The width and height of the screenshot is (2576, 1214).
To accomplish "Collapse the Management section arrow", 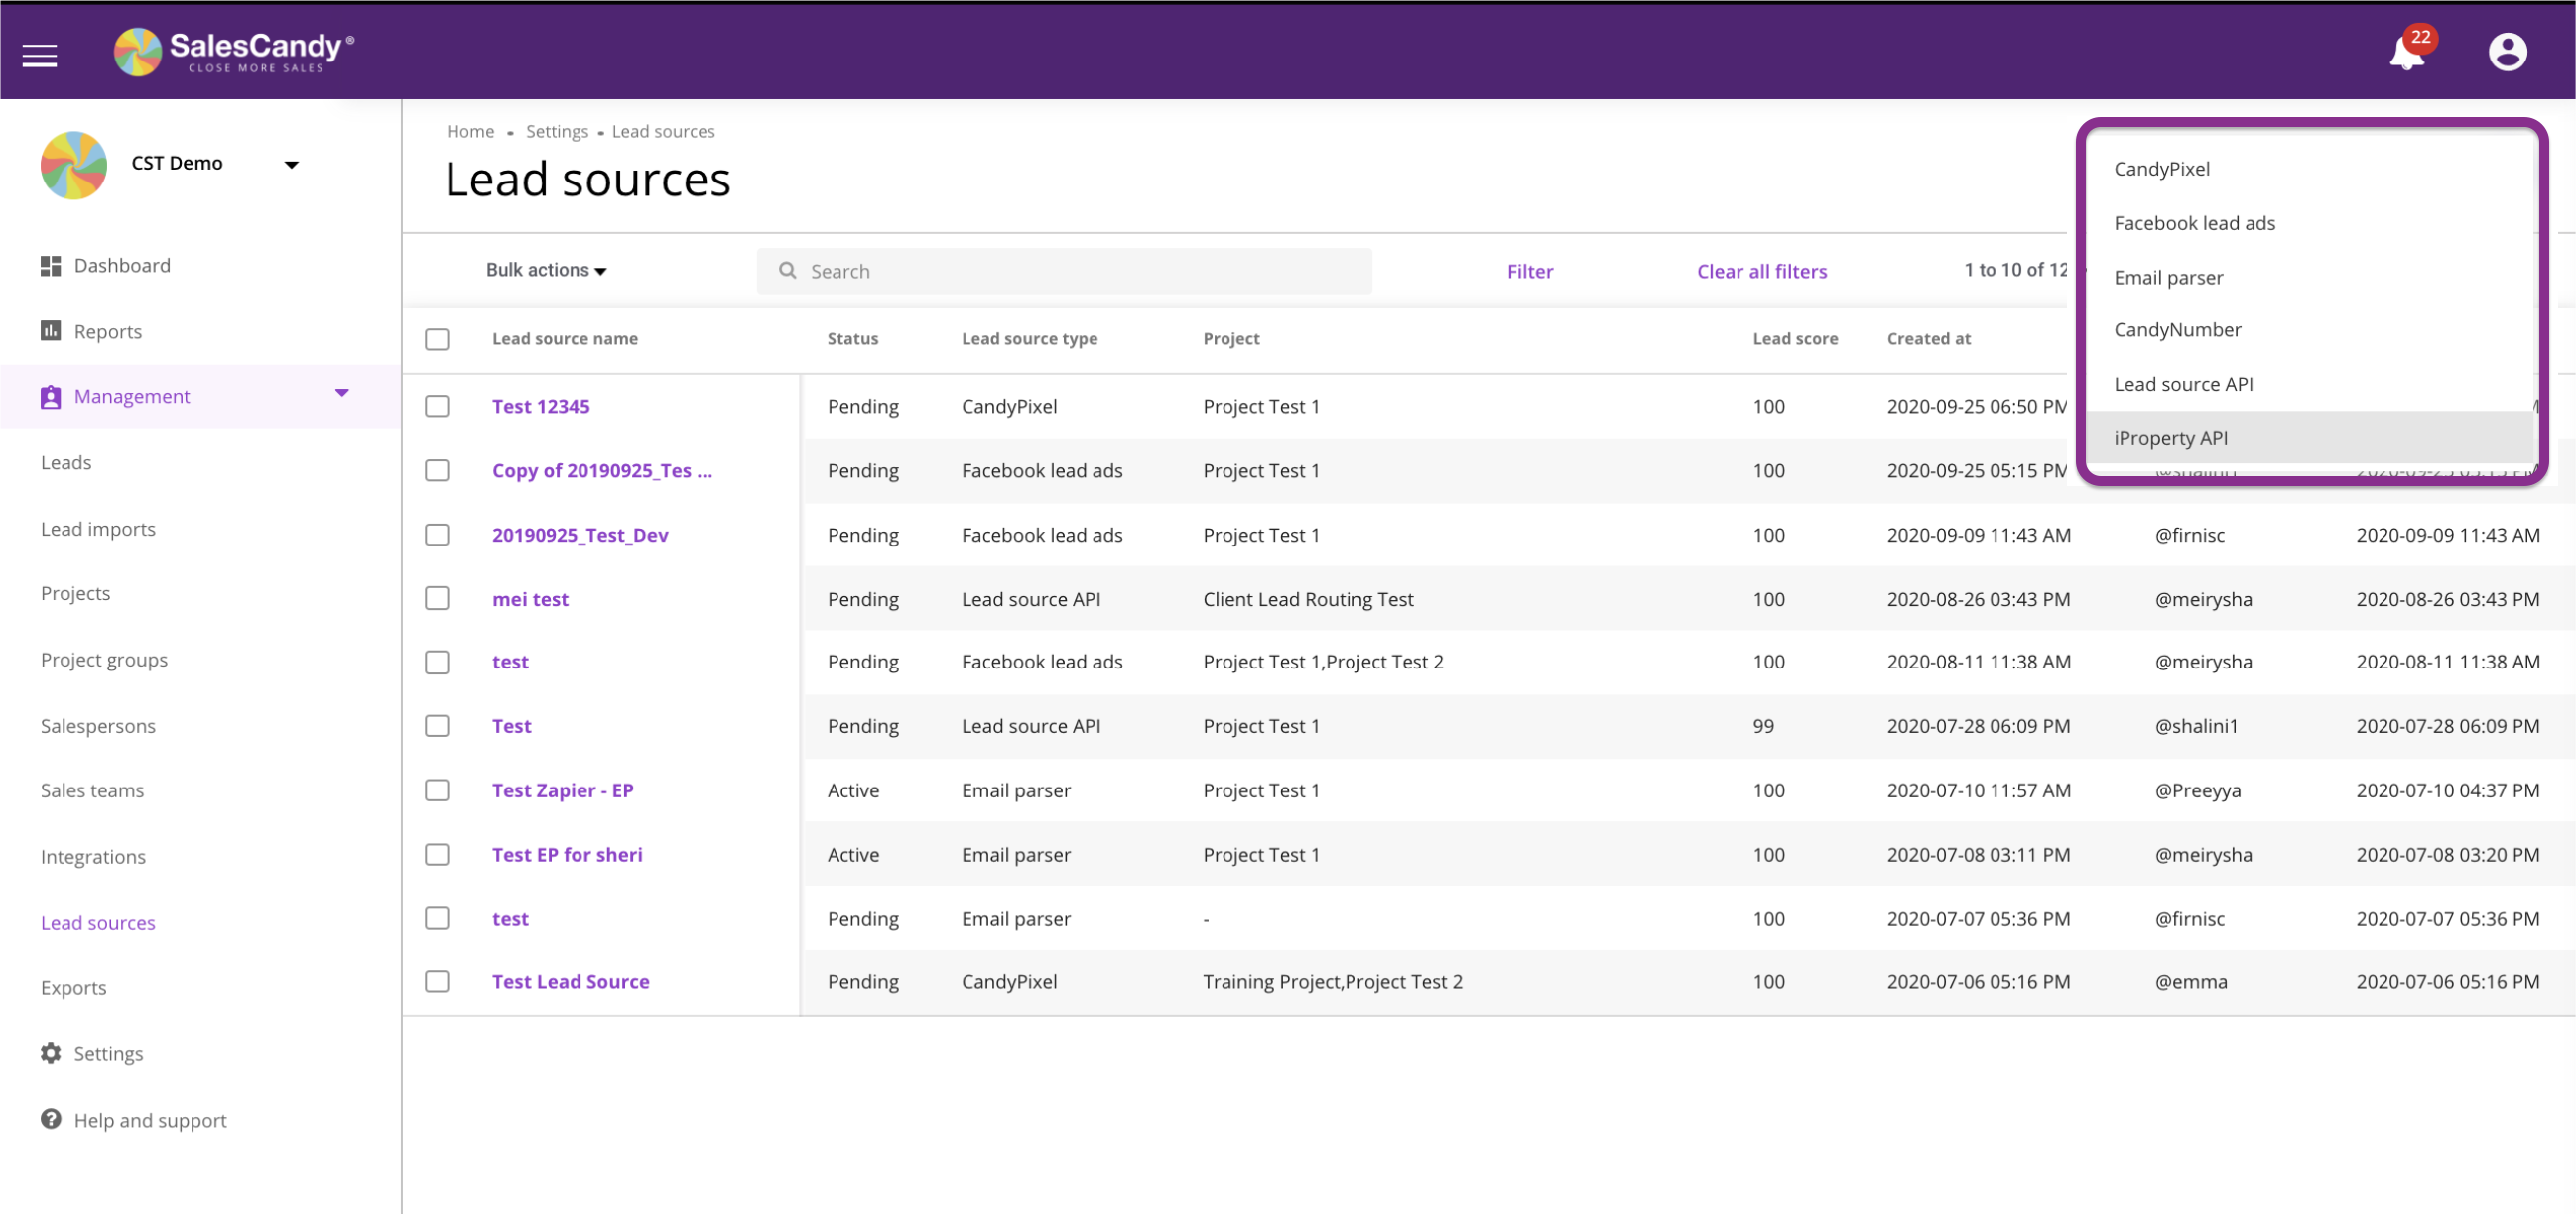I will 342,394.
